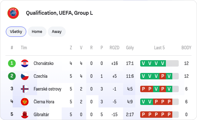Click the UEFA logo icon

(13, 13)
